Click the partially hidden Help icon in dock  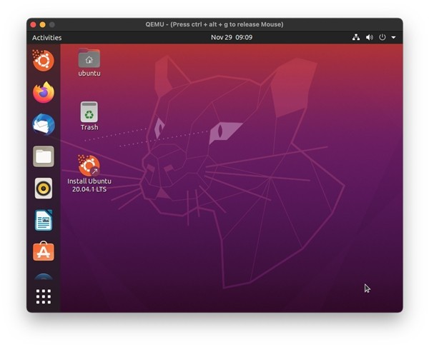(x=44, y=276)
